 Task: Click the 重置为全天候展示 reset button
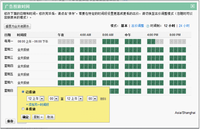point(17,26)
